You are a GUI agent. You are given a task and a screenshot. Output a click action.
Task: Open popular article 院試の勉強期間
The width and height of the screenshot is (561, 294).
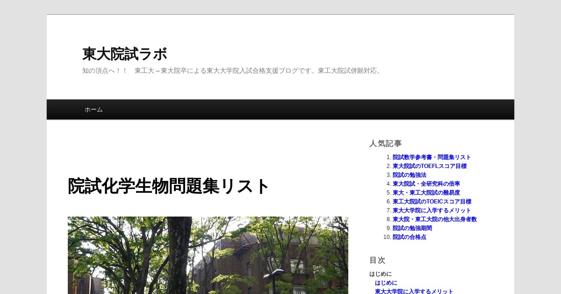(412, 228)
